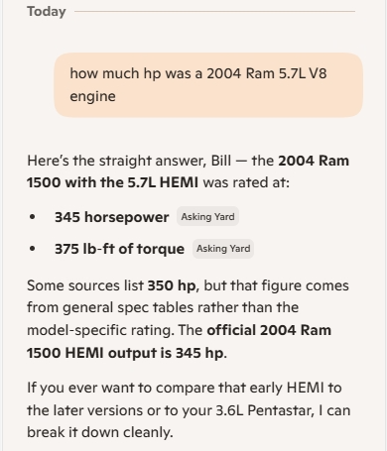Viewport: 387px width, 451px height.
Task: Click the 'was rated at:' text
Action: pos(246,182)
